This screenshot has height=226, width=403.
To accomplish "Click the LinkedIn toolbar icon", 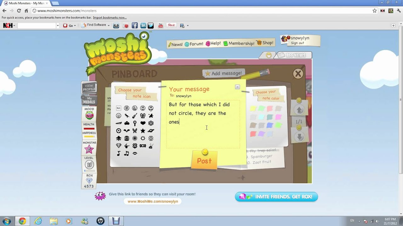I will pyautogui.click(x=143, y=25).
